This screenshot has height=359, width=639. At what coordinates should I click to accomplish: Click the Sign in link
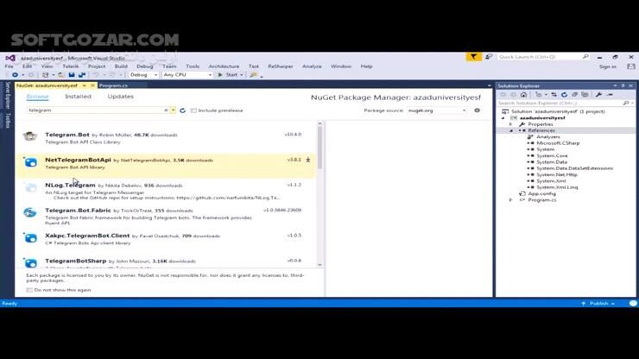point(607,66)
